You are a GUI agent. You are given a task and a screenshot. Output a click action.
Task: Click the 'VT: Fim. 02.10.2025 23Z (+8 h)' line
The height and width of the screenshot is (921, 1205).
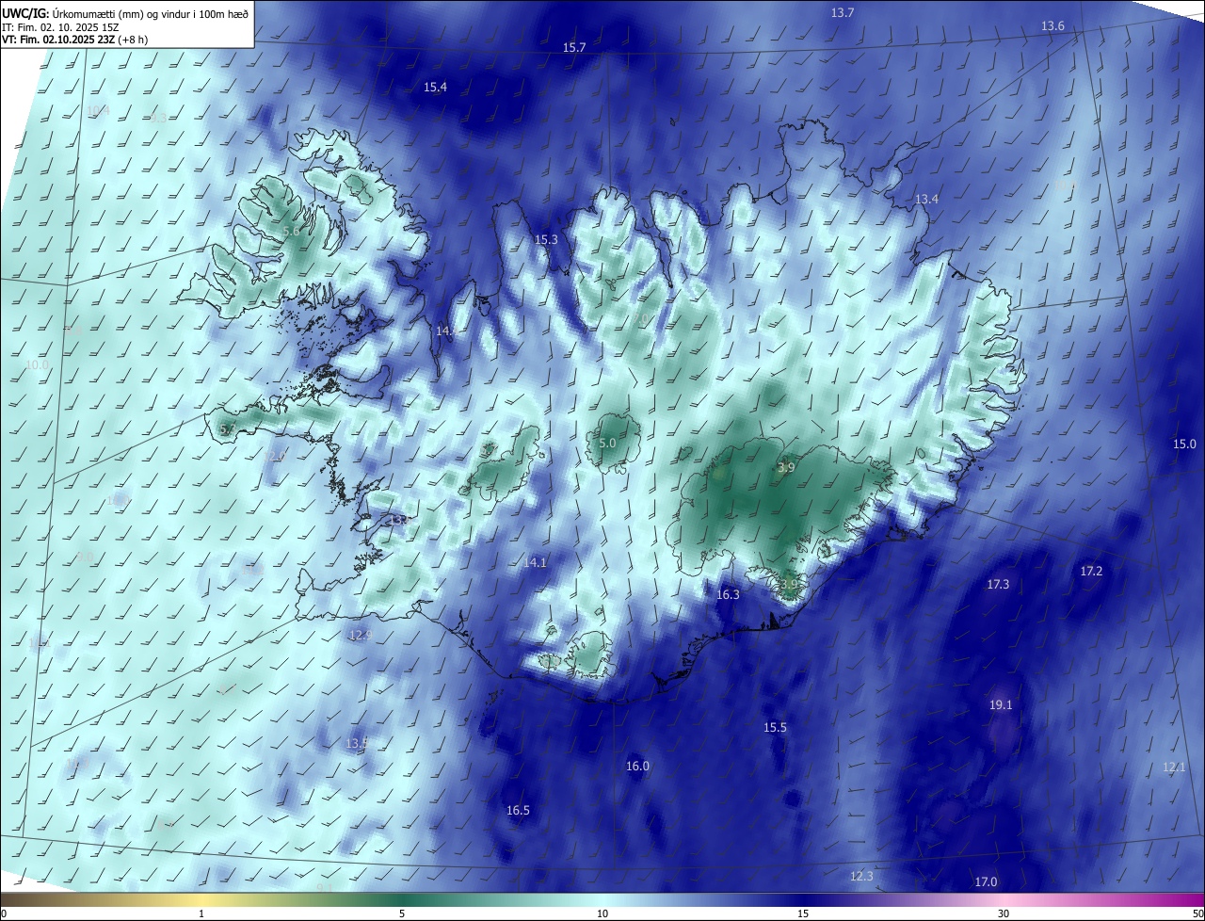[x=74, y=40]
